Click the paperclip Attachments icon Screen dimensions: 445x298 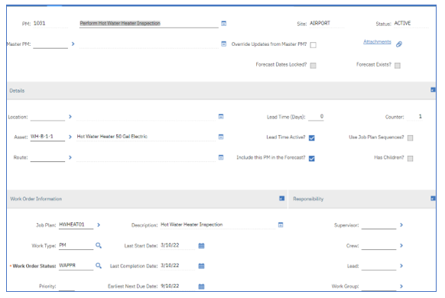pos(399,44)
